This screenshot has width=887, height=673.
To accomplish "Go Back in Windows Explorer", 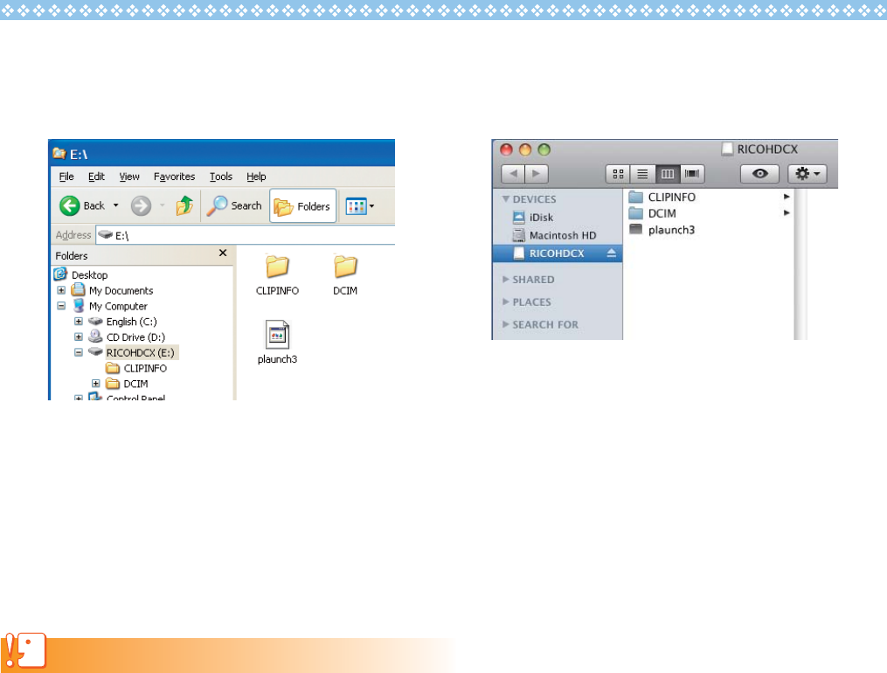I will point(83,206).
